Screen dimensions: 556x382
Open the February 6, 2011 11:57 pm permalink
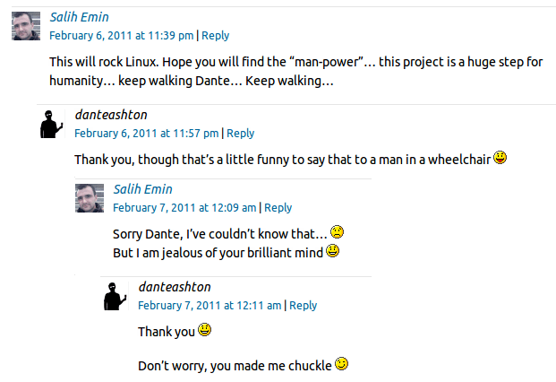[146, 134]
